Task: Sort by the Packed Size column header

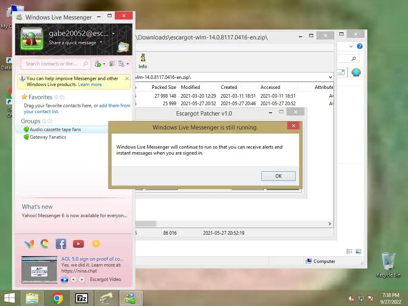Action: pos(164,87)
